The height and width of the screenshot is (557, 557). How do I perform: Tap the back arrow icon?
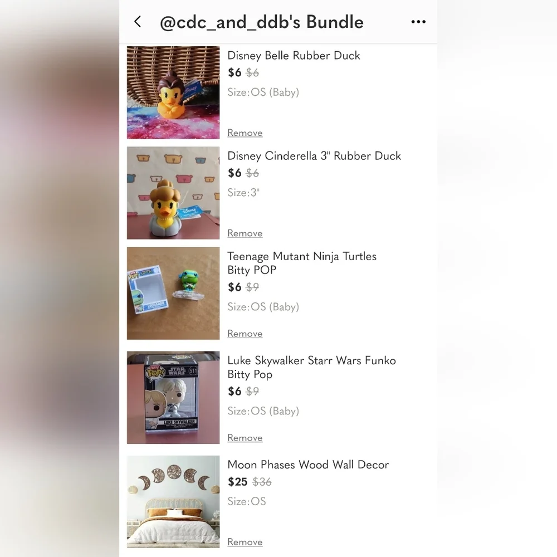[138, 22]
